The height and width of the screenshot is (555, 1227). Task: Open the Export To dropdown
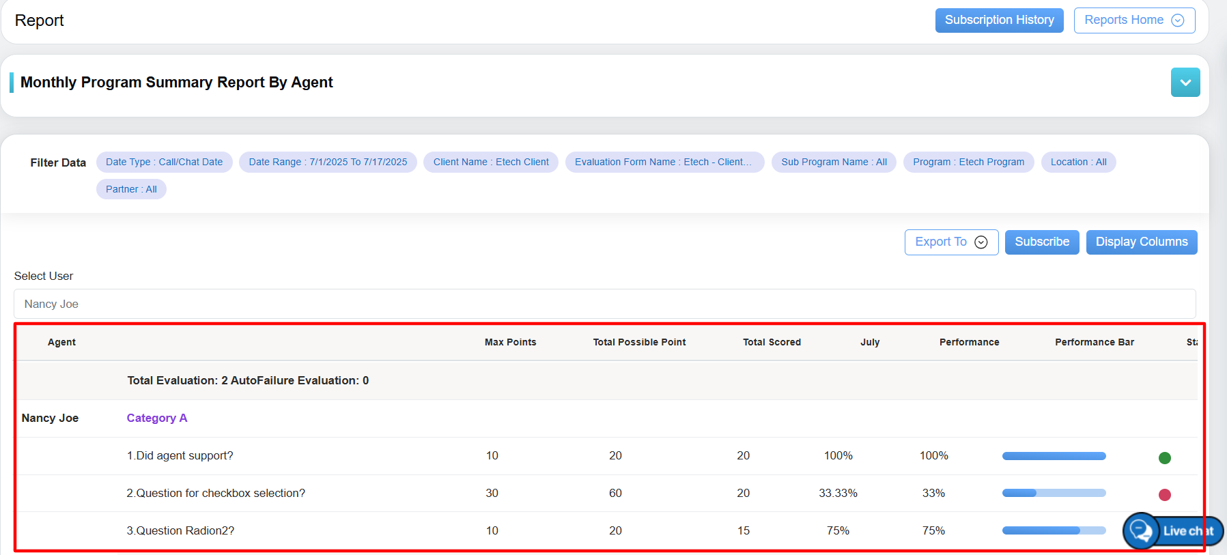[950, 242]
